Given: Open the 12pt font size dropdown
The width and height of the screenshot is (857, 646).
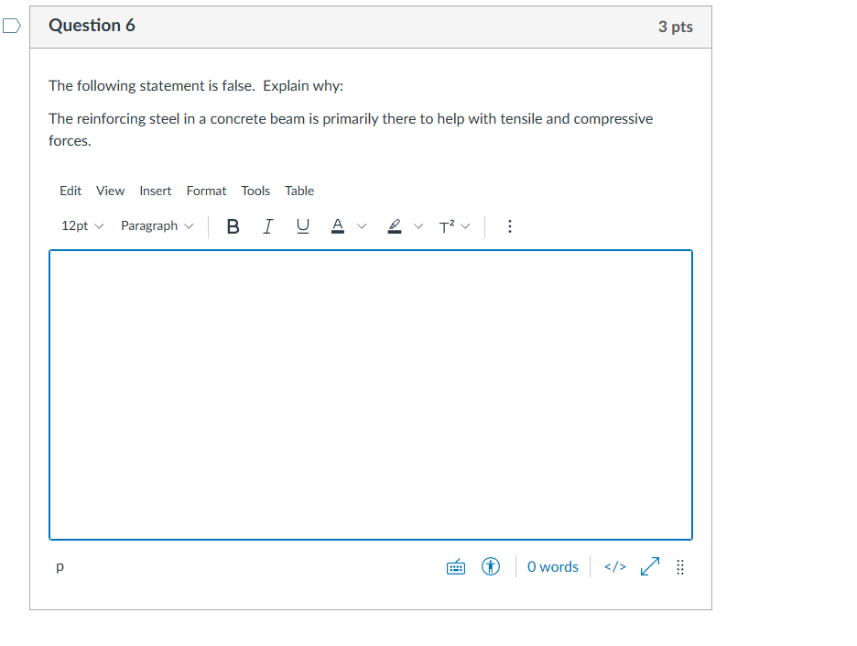Looking at the screenshot, I should (x=81, y=225).
